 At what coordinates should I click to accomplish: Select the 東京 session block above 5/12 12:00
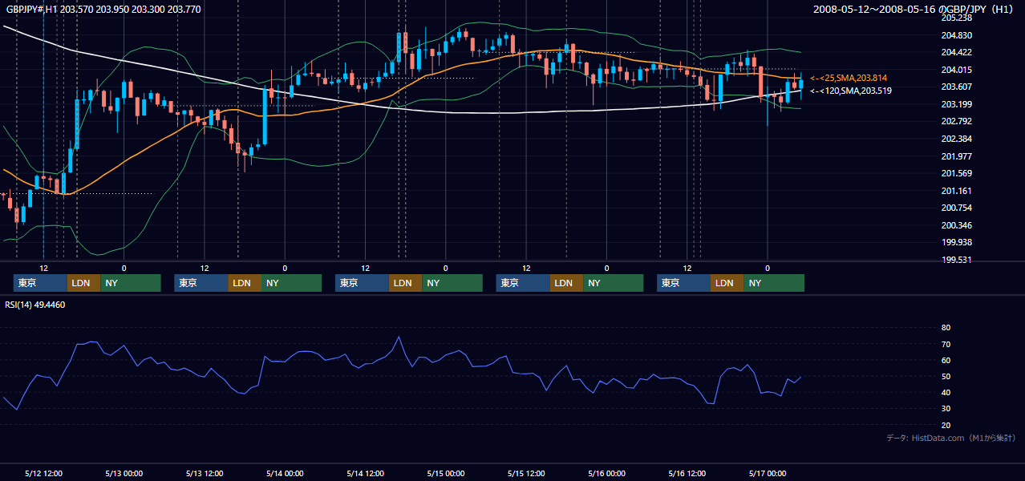point(40,283)
